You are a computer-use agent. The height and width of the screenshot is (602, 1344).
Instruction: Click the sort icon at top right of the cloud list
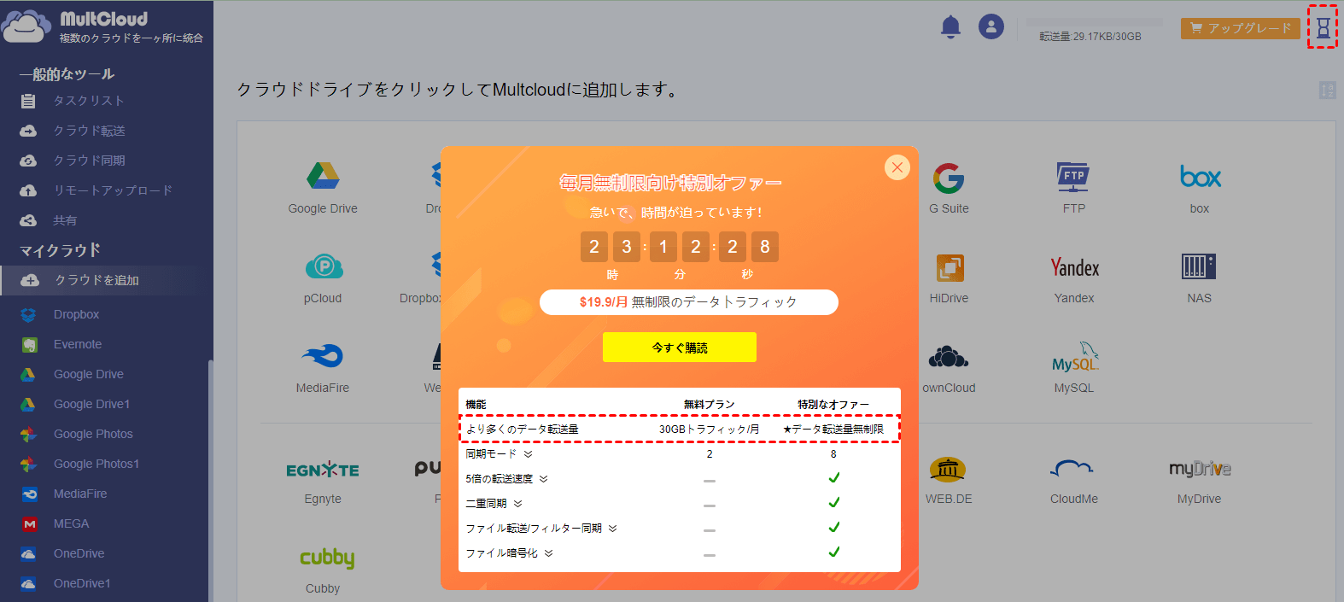(1327, 91)
